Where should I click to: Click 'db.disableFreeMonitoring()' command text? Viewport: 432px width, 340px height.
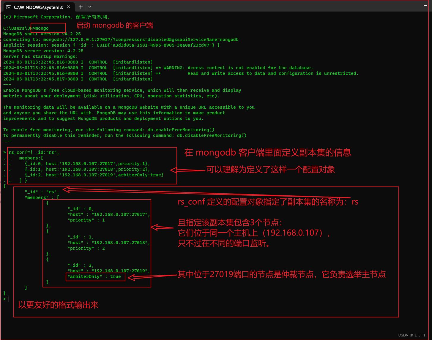click(212, 135)
